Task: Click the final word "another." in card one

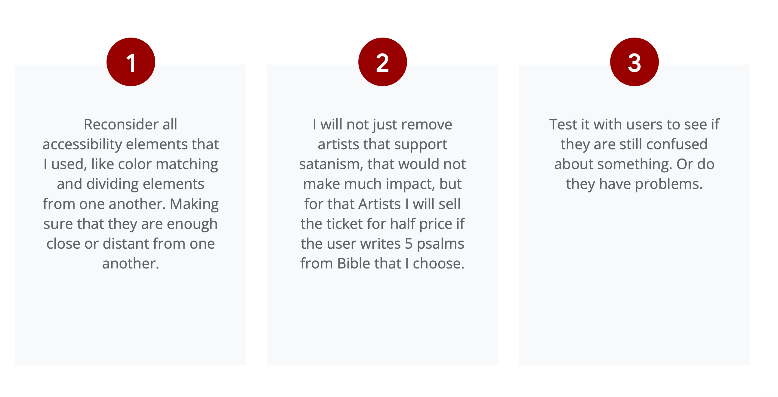Action: point(131,263)
